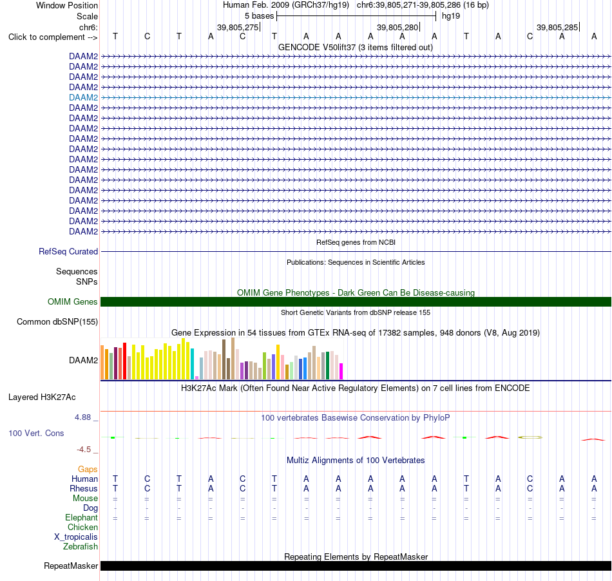Screen dimensions: 612x581
Task: Open '100 vertebrates Basewise Conservation by PhyloP' title
Action: click(x=356, y=418)
